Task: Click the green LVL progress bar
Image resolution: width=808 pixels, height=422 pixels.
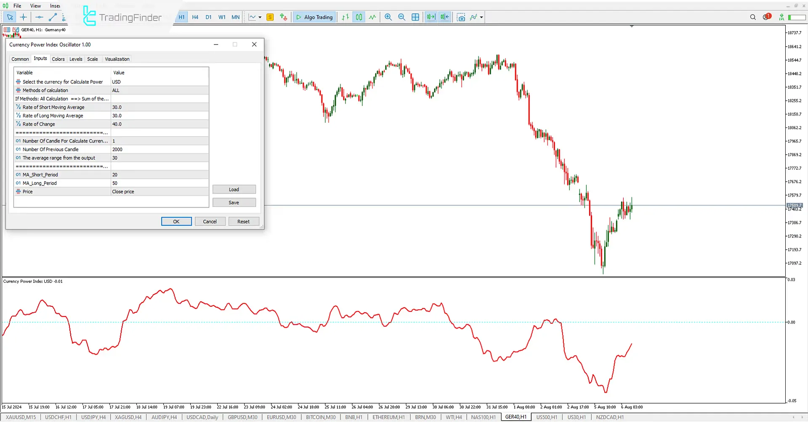Action: pos(795,17)
